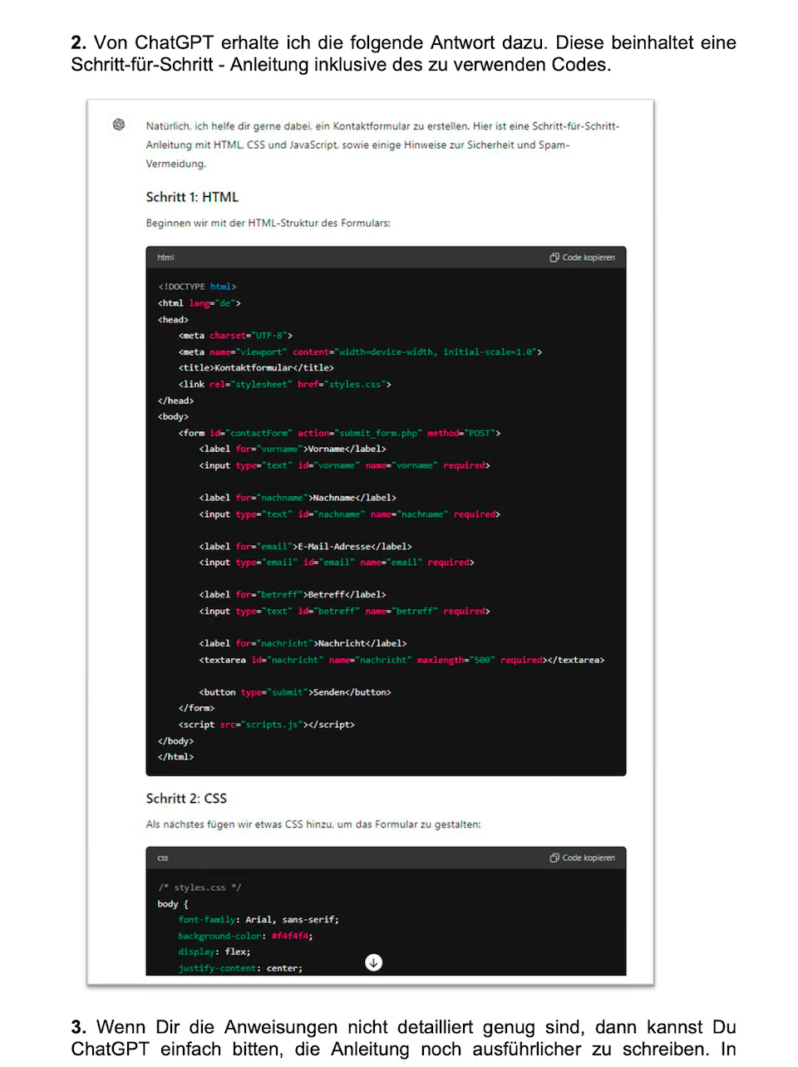
Task: Click the input type="email" code line
Action: pyautogui.click(x=337, y=563)
